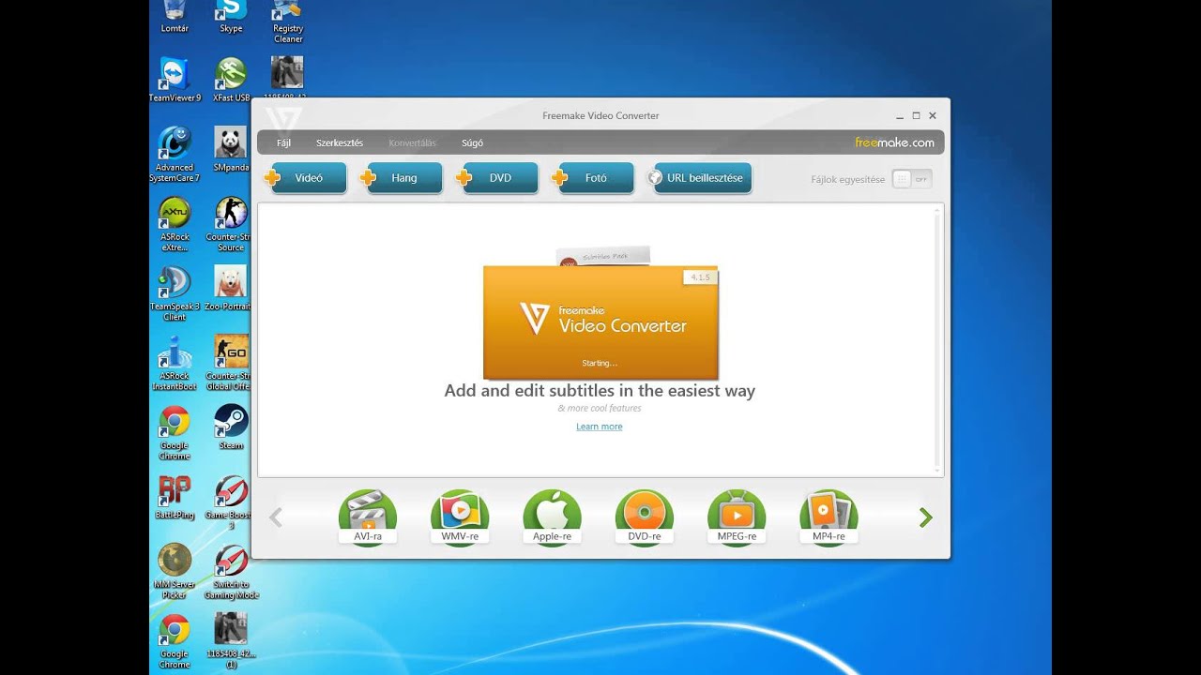Open MM Server Picker shortcut
Screen dimensions: 1201x675
click(175, 571)
